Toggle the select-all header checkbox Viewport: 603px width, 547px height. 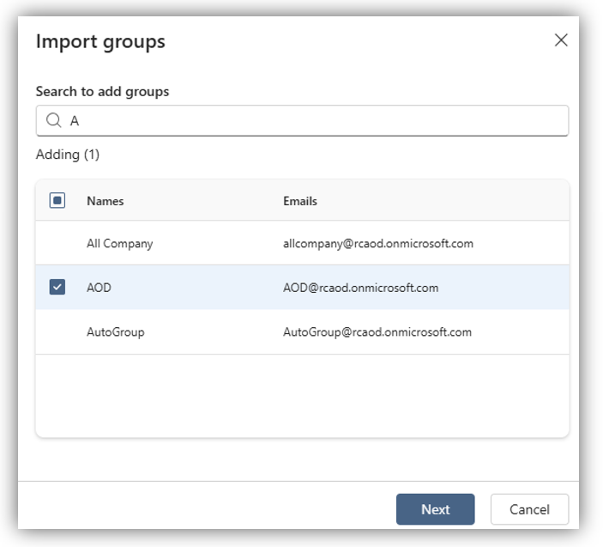57,201
